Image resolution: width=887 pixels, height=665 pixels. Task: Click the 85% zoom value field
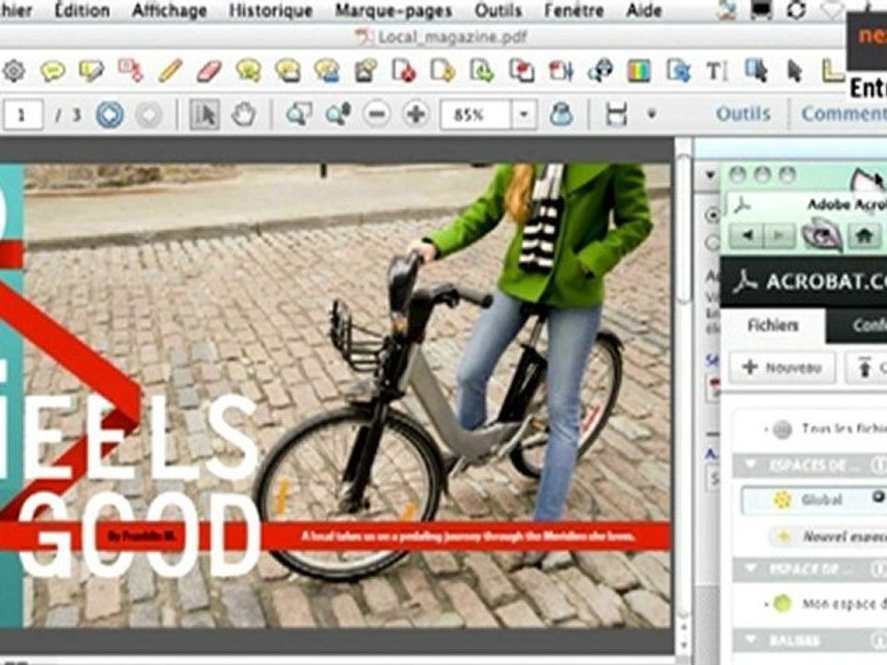pos(475,115)
